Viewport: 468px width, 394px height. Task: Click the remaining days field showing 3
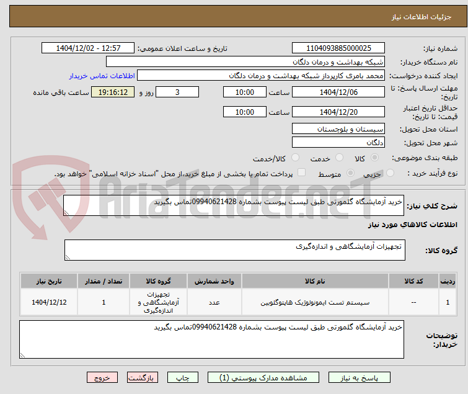177,92
